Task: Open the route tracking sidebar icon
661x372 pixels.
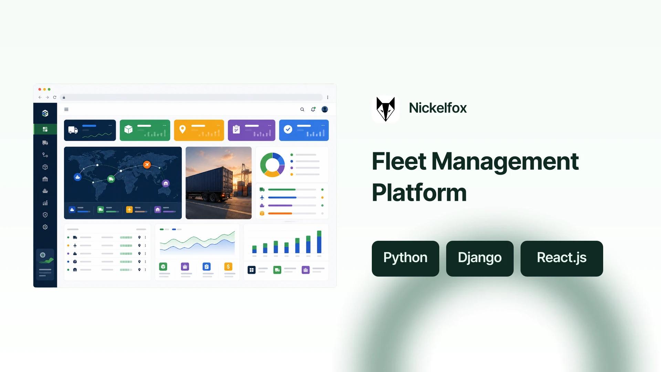Action: (x=45, y=155)
